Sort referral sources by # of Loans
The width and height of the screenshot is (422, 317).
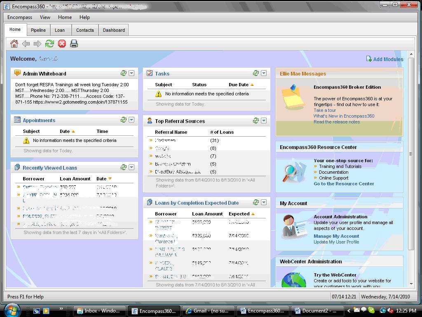point(222,132)
